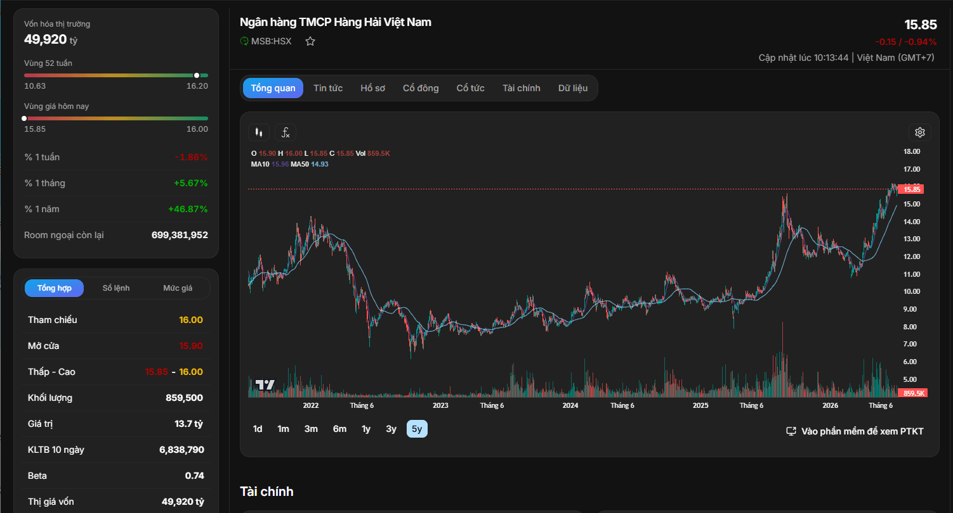Click Vào phần mềm để xem PTKT link

pyautogui.click(x=862, y=431)
